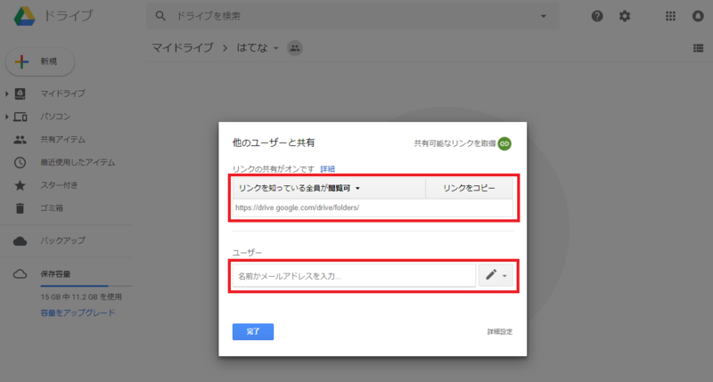Open the Google apps grid icon
713x382 pixels.
click(670, 16)
